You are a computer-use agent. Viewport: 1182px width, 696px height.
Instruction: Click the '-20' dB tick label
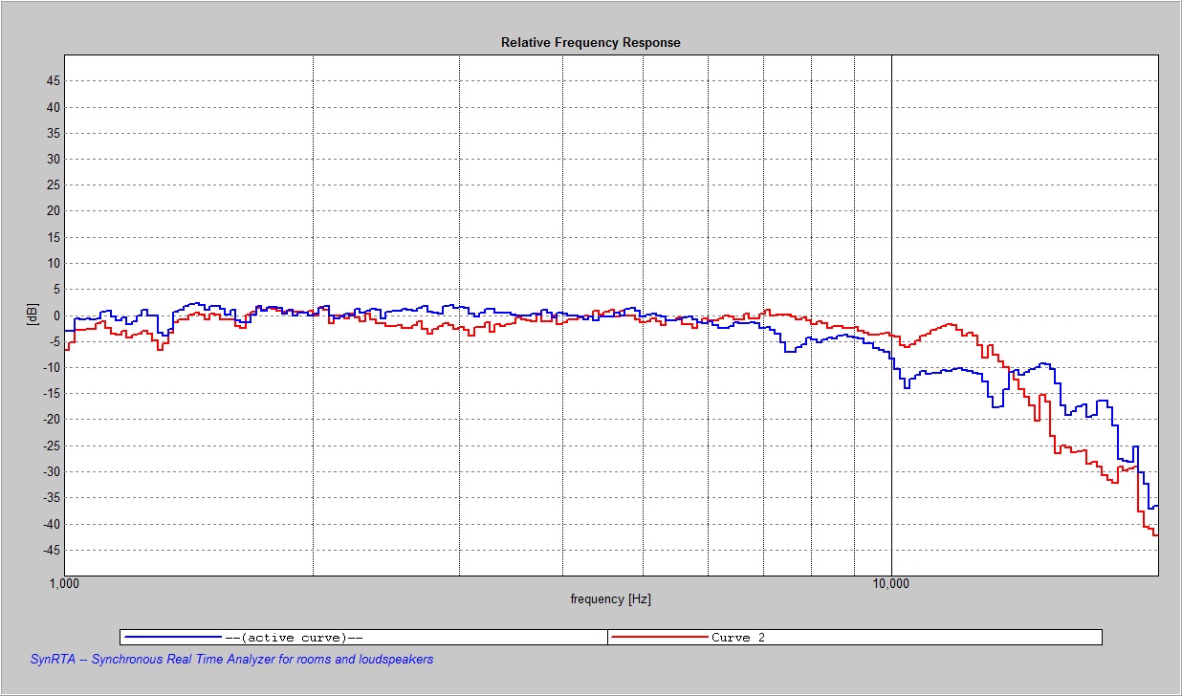pos(52,420)
